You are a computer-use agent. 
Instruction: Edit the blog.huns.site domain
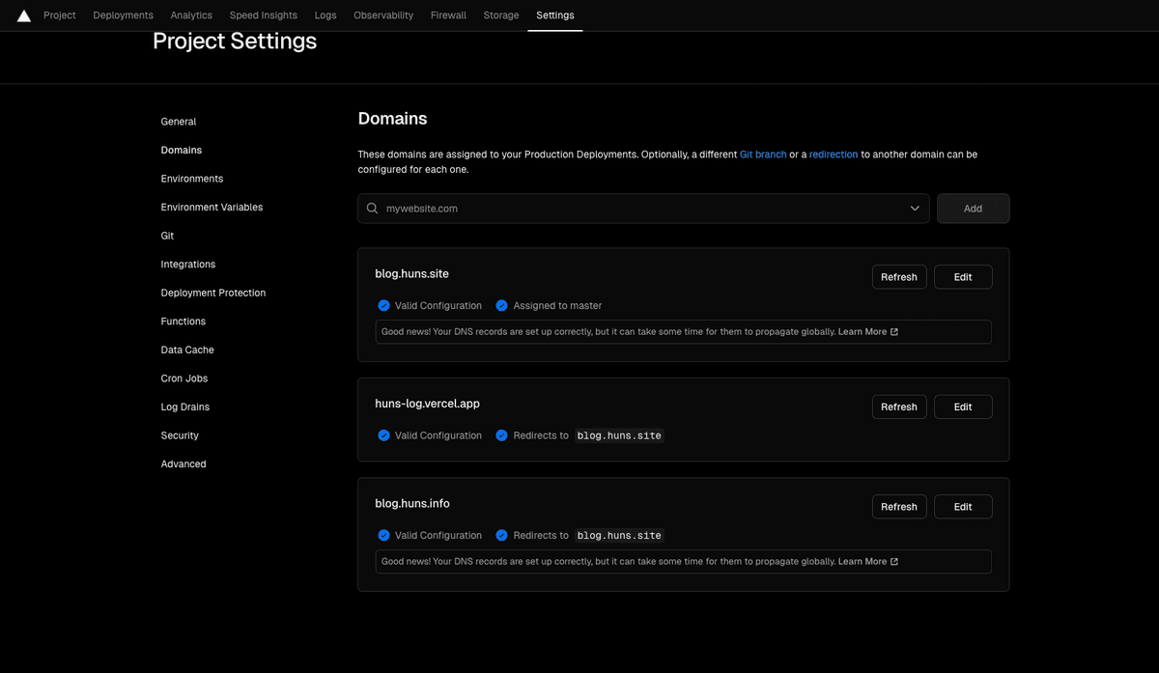coord(963,277)
